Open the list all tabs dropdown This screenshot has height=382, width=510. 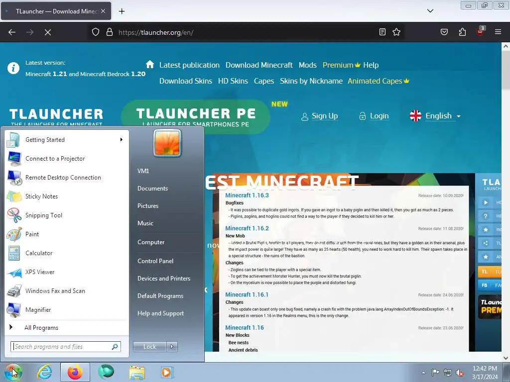tap(430, 11)
